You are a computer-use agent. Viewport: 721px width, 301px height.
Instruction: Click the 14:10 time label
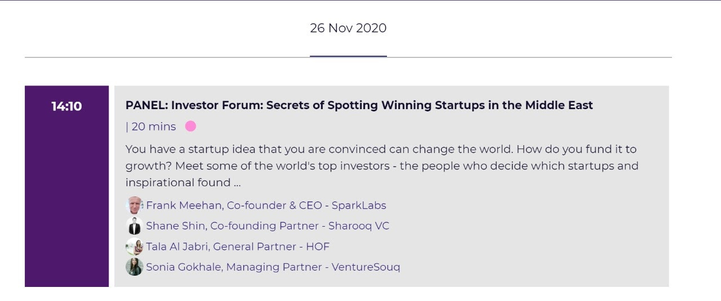tap(66, 106)
